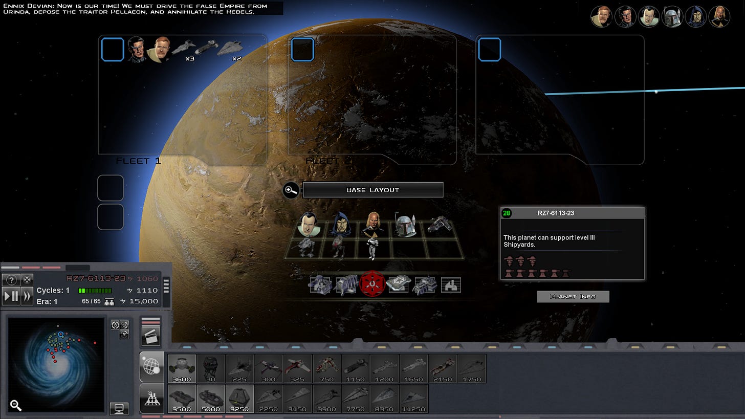Select the dreadnought costing 11250
The height and width of the screenshot is (419, 745).
pos(413,399)
